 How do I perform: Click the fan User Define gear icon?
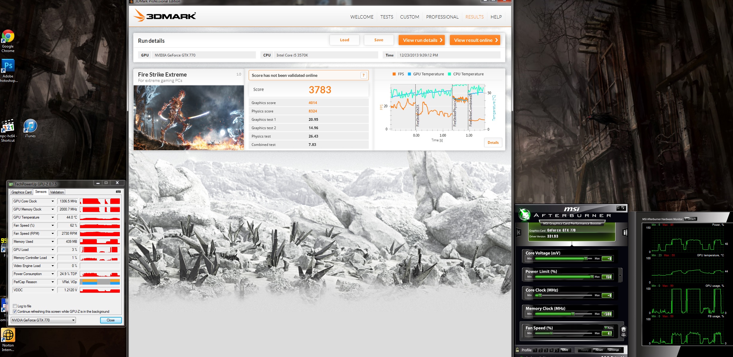click(623, 331)
